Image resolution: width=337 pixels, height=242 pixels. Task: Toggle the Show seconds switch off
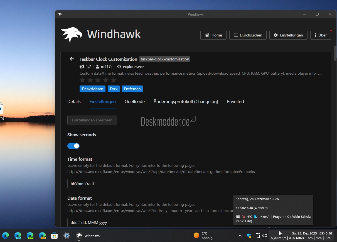(73, 146)
